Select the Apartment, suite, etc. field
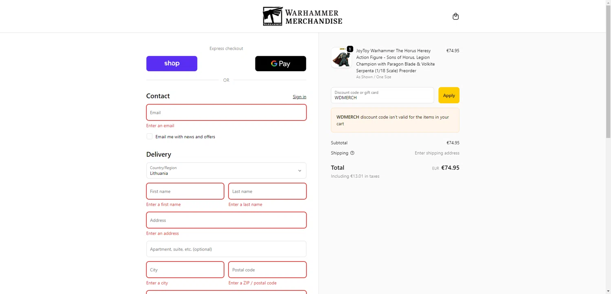Image resolution: width=611 pixels, height=294 pixels. 226,249
